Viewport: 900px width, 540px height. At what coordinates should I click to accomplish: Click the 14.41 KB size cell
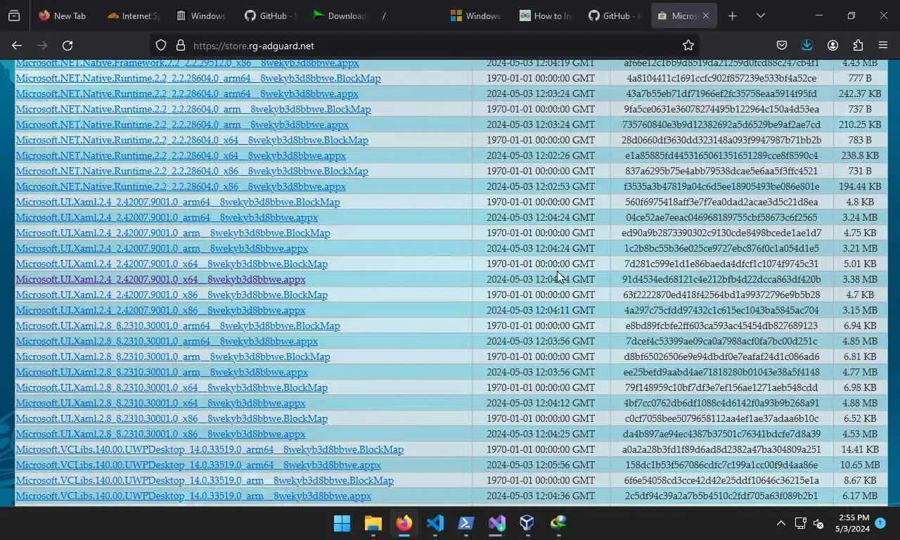[x=859, y=449]
